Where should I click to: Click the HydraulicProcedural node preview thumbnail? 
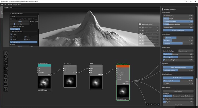(x=123, y=91)
